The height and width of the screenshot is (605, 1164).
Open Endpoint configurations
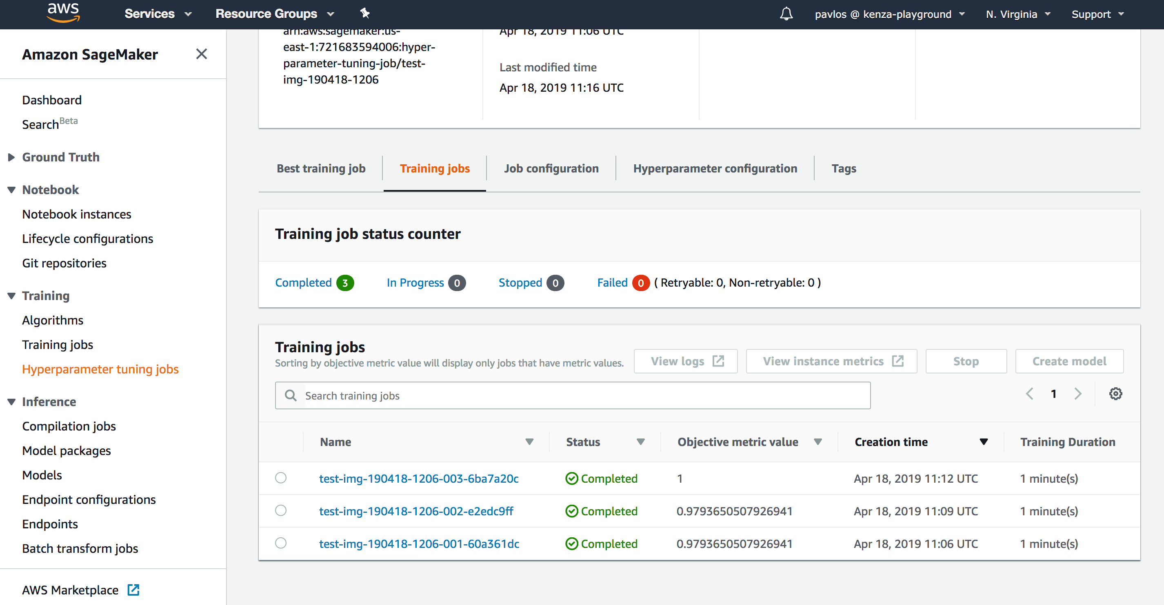tap(89, 499)
